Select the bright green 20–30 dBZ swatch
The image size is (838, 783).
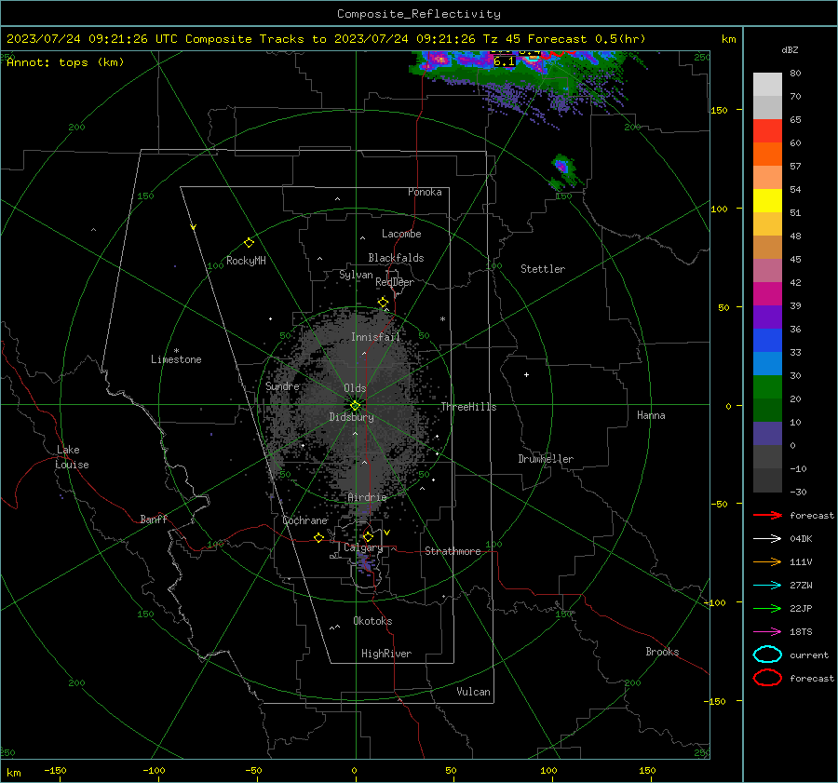click(x=767, y=387)
